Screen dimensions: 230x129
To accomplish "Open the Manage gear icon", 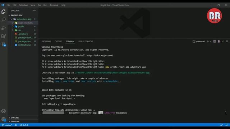I will [4, 119].
